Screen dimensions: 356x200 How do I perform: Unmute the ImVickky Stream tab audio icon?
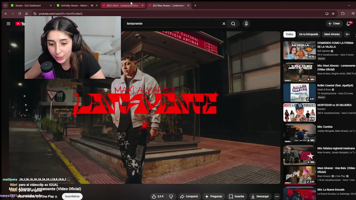tap(92, 5)
